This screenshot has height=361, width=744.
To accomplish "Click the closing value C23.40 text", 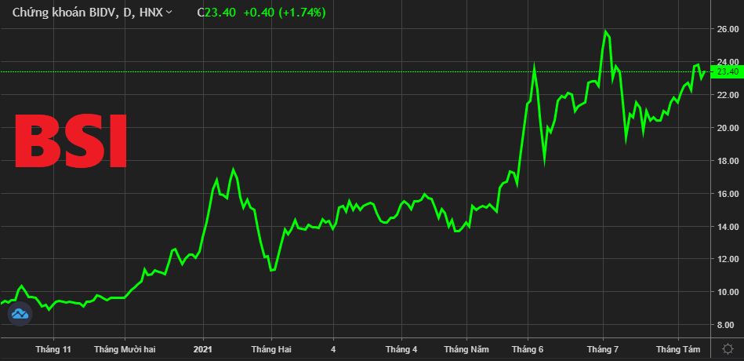I will (216, 13).
